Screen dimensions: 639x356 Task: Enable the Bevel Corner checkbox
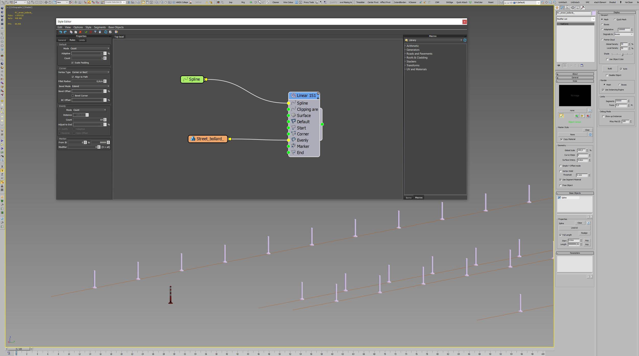[73, 96]
